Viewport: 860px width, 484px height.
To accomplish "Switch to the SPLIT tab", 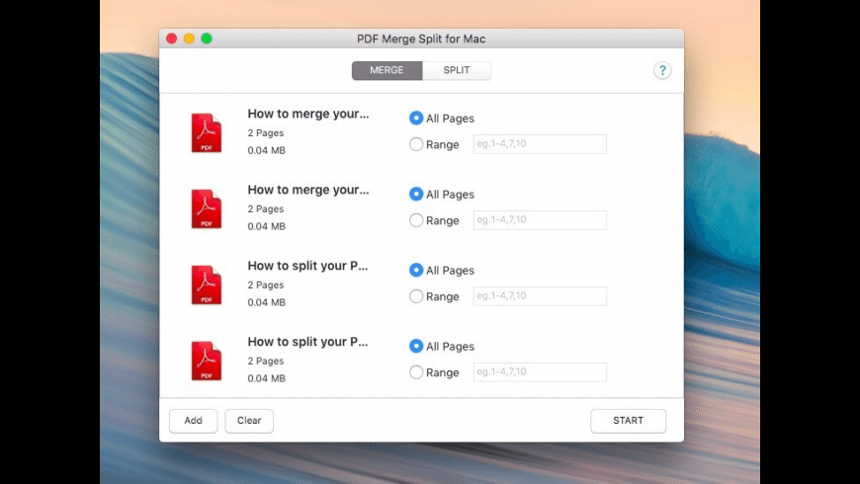I will (x=457, y=70).
